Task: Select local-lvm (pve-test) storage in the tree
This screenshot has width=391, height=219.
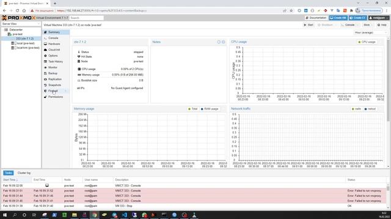Action: (x=28, y=47)
